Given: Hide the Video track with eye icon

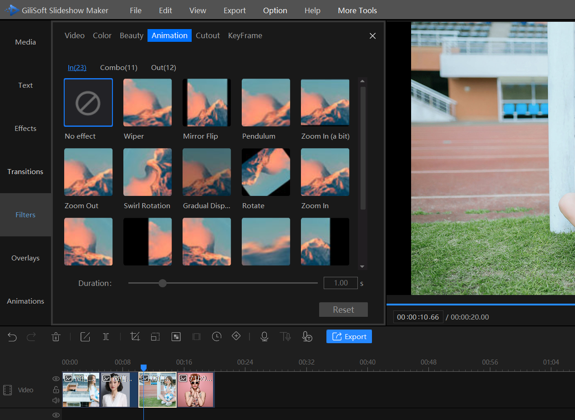Looking at the screenshot, I should pyautogui.click(x=56, y=379).
